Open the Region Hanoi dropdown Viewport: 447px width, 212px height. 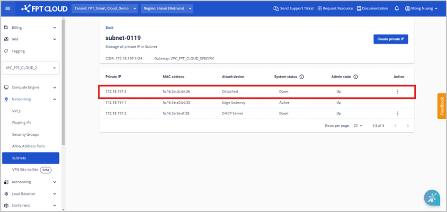click(167, 9)
